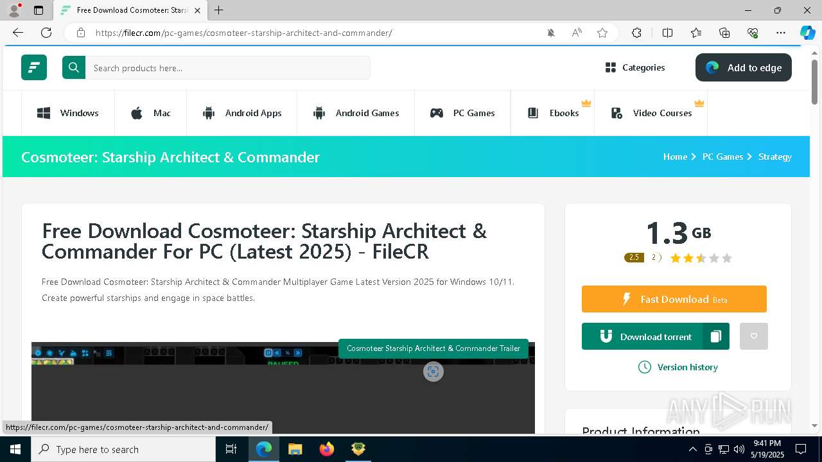Open the Notification center

coord(801,449)
